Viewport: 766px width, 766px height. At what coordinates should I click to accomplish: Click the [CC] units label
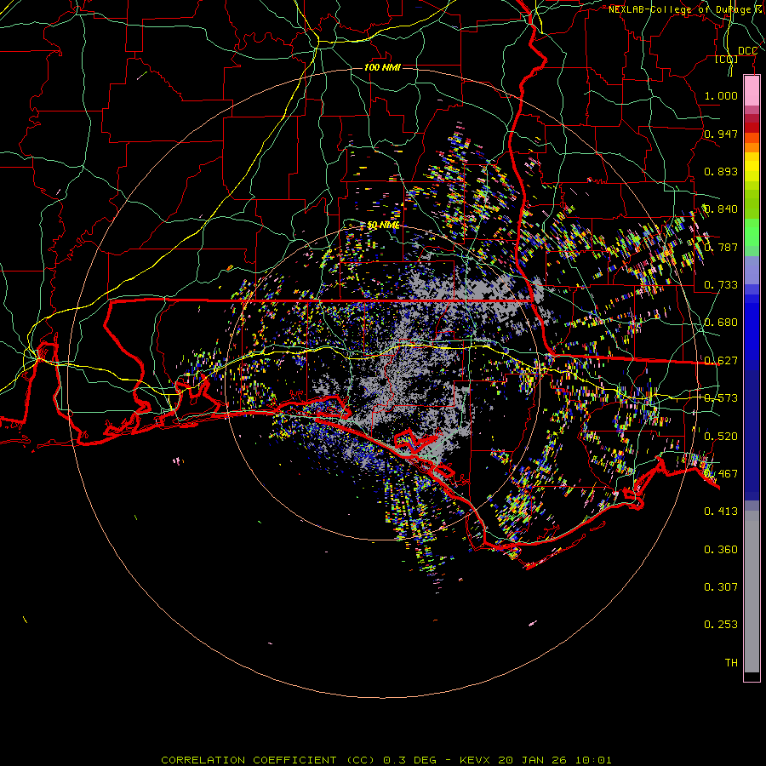(x=726, y=59)
